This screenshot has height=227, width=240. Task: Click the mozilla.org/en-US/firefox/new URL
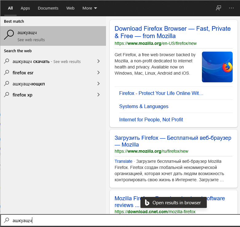coord(155,43)
